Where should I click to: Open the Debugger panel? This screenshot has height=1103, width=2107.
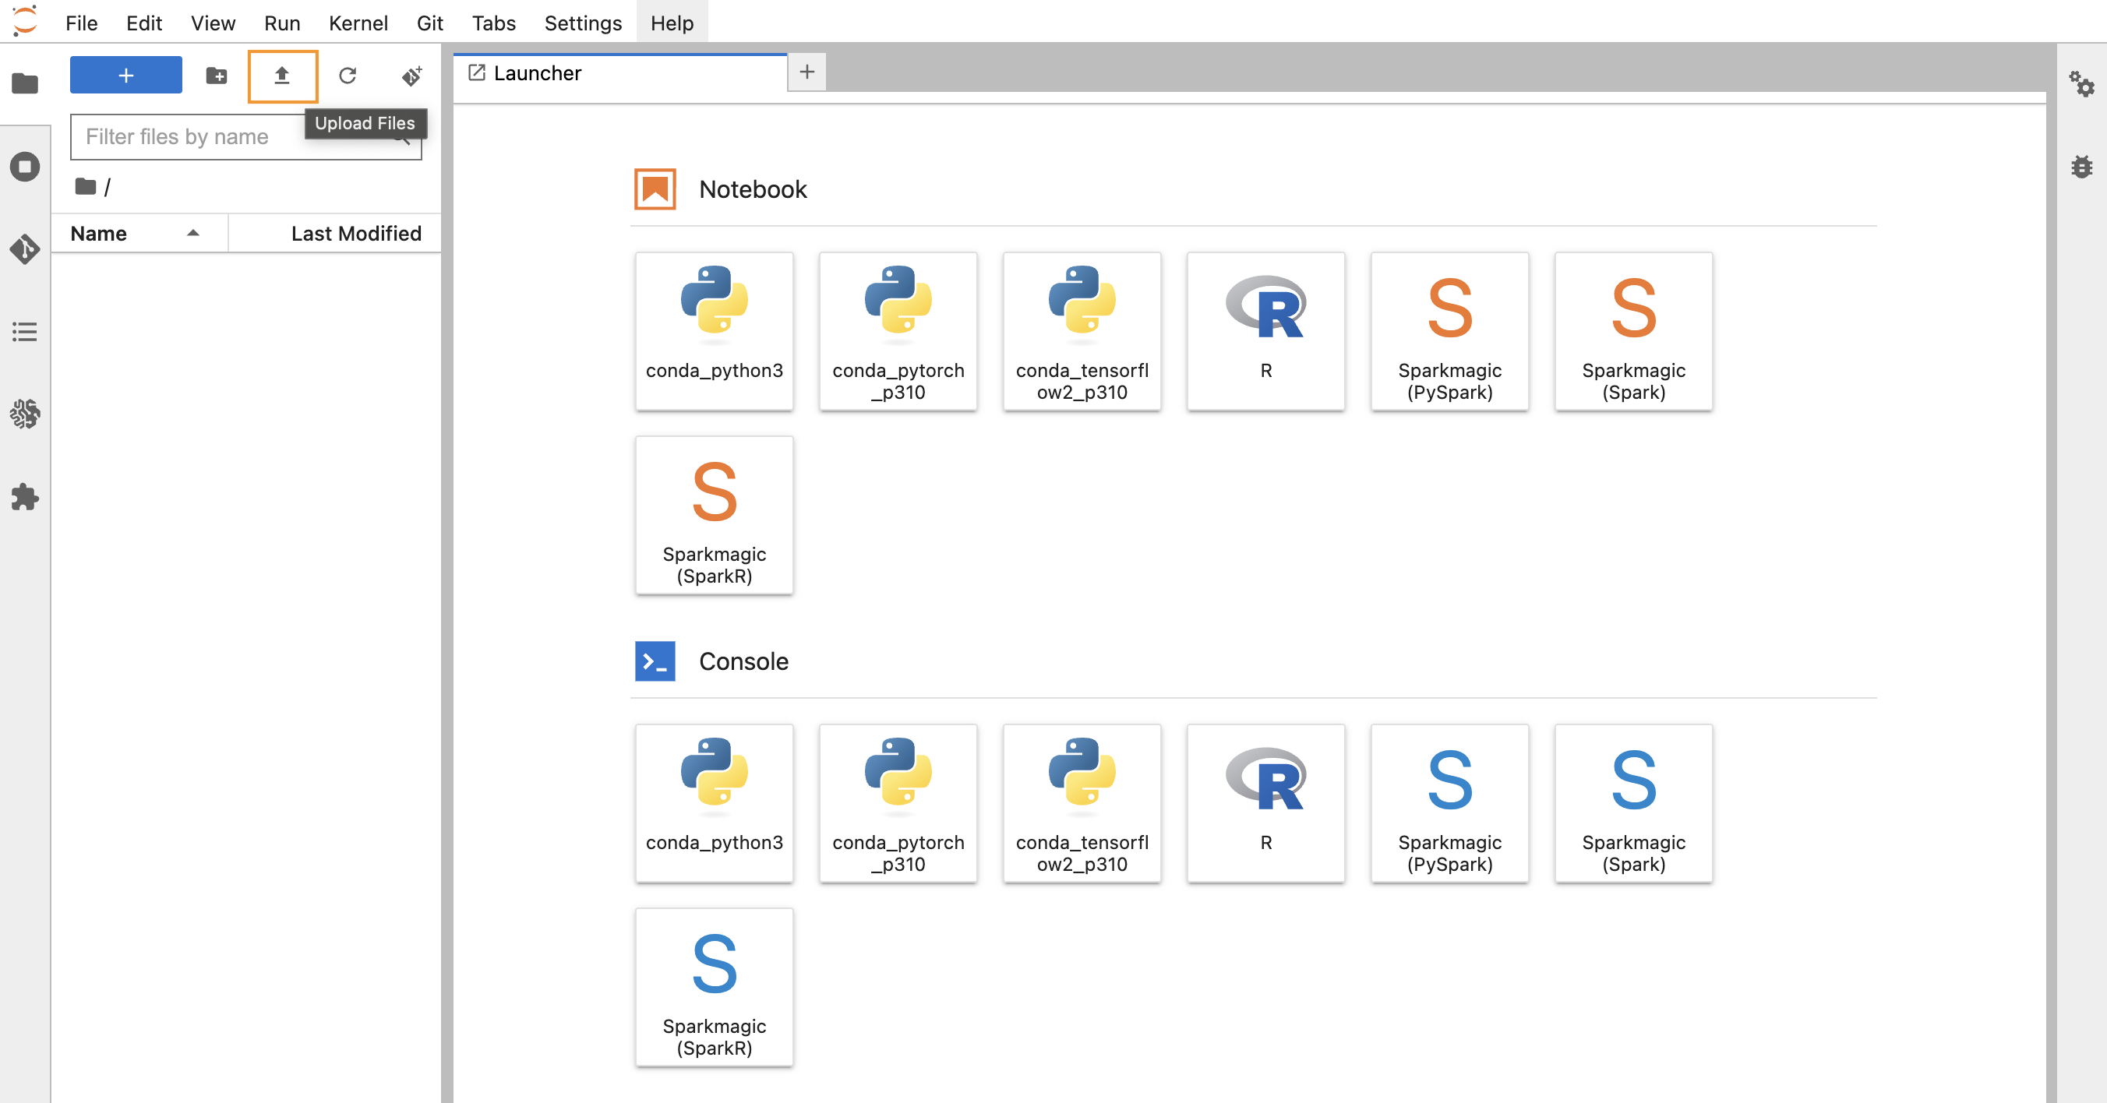coord(2083,167)
